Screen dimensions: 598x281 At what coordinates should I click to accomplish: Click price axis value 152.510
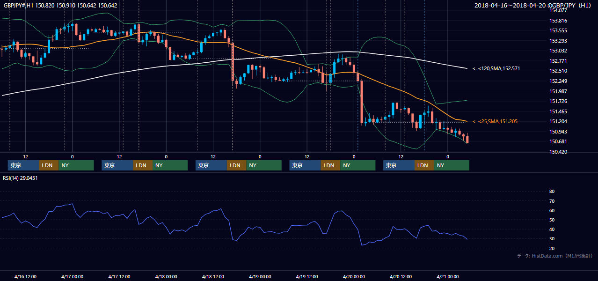[x=559, y=71]
